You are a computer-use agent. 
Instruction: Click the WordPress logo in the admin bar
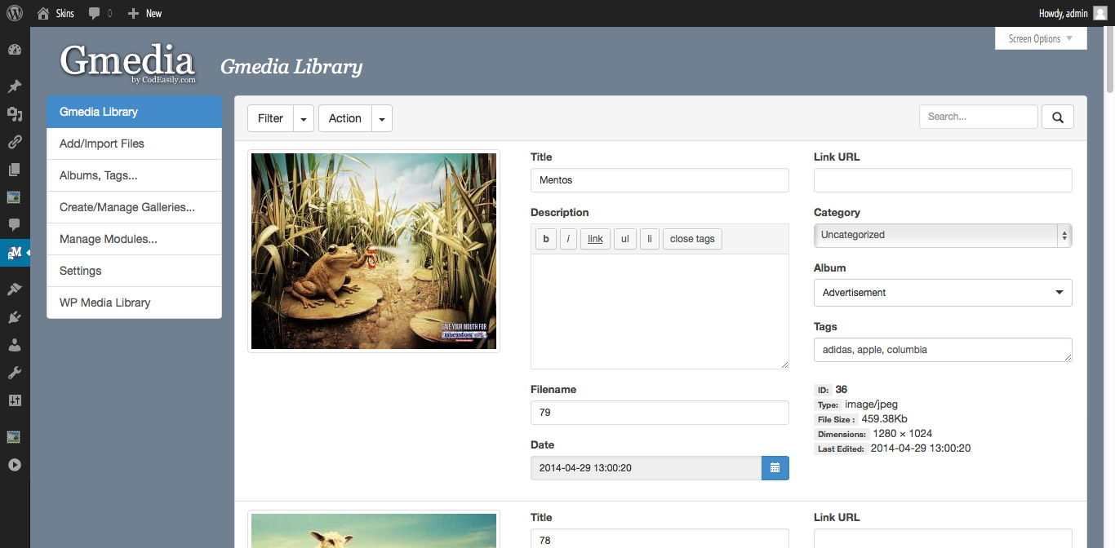point(14,13)
